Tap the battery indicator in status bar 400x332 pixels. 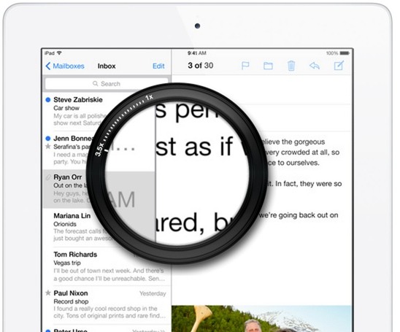345,53
